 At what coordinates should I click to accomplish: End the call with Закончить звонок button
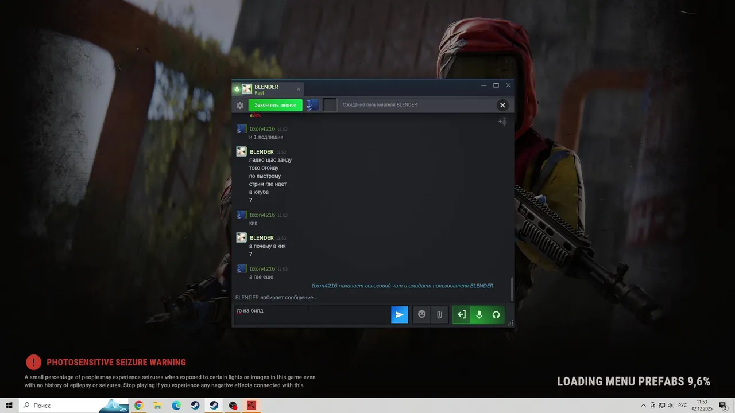tap(276, 105)
